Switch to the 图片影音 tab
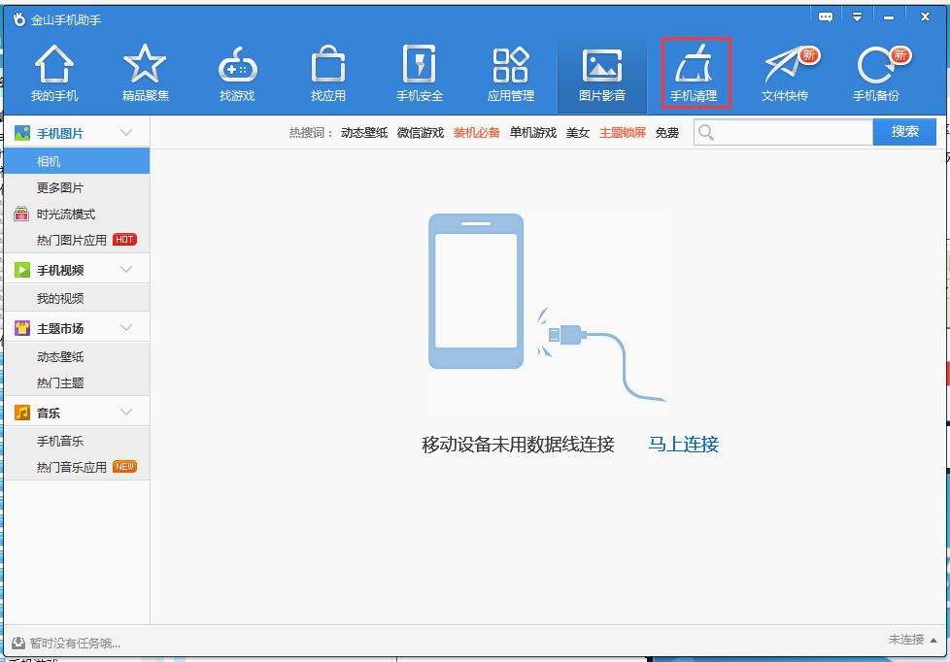Image resolution: width=950 pixels, height=662 pixels. tap(602, 70)
